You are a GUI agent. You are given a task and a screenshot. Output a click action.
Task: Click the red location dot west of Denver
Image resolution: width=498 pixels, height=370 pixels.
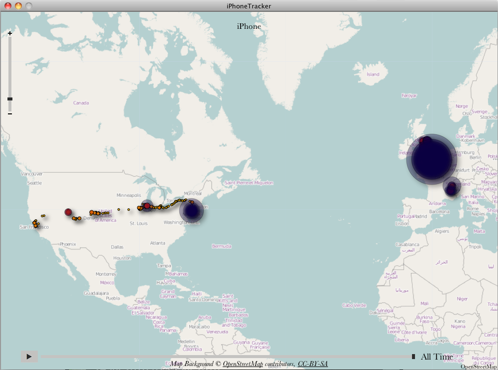68,212
